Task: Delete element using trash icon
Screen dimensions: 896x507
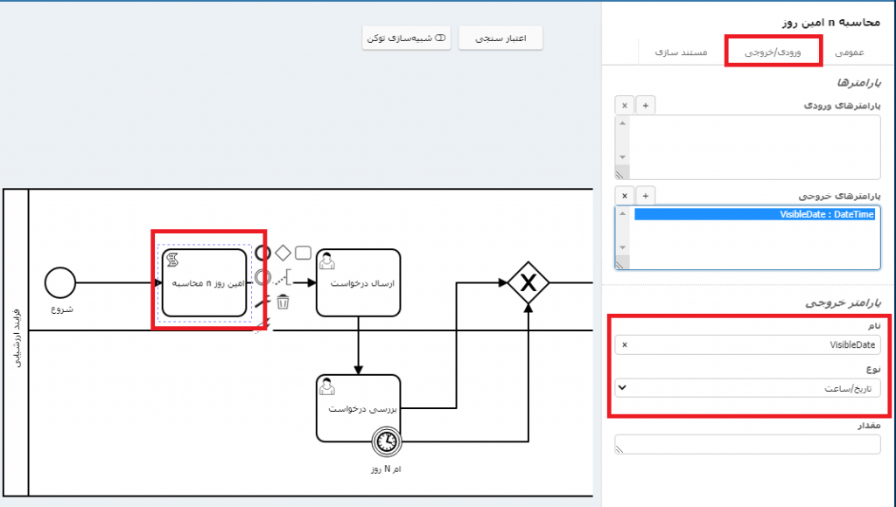Action: click(283, 302)
